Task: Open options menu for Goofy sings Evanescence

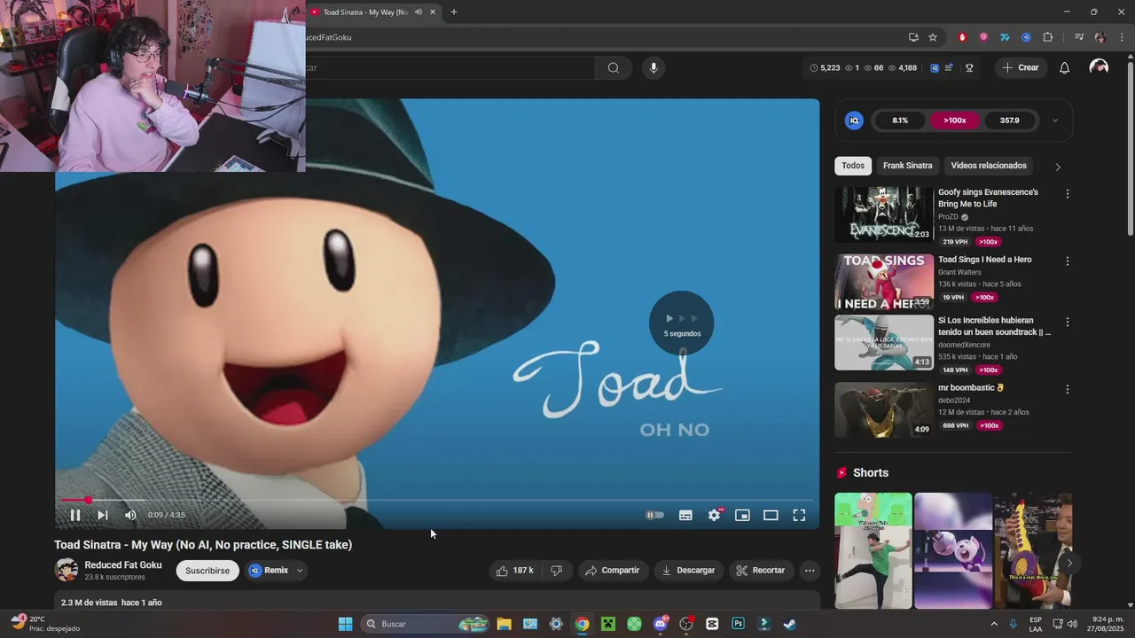Action: pos(1068,194)
